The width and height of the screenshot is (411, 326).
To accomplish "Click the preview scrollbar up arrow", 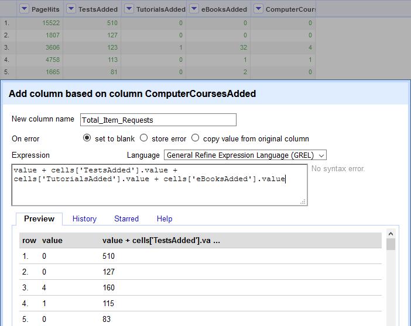I will tap(391, 234).
